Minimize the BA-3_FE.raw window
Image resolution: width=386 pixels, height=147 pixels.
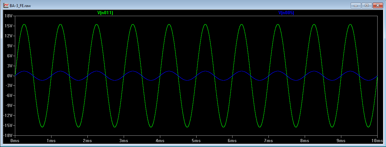[x=356, y=5]
